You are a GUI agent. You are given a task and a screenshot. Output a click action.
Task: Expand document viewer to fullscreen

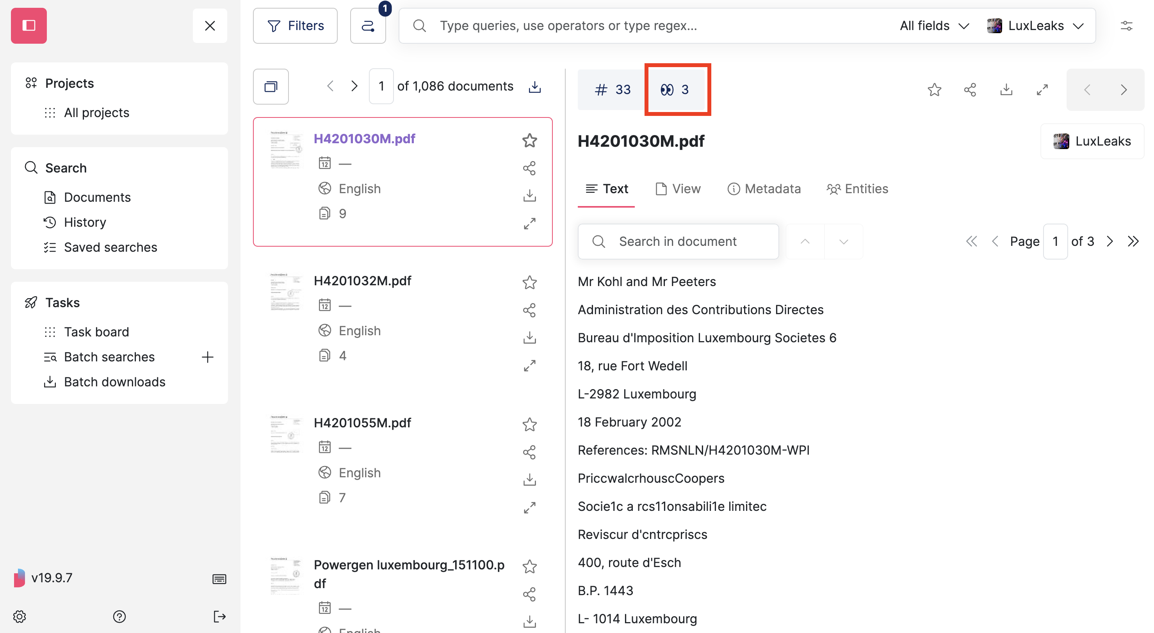(1042, 90)
